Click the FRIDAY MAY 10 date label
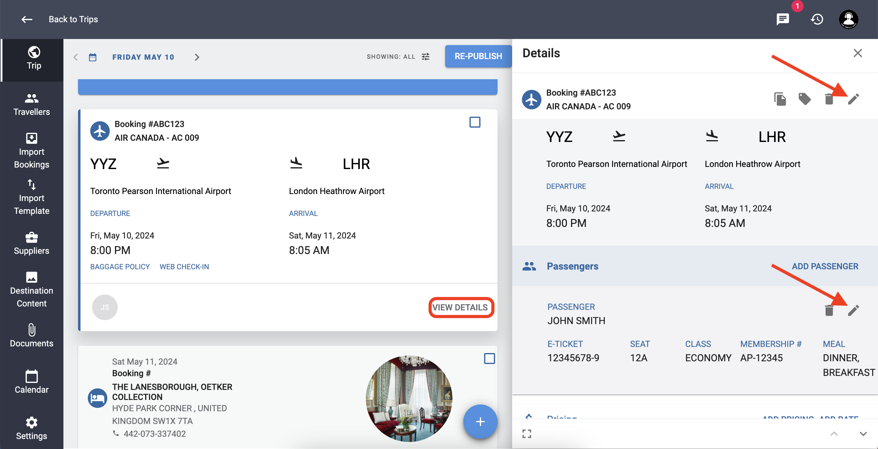The image size is (878, 449). pos(143,57)
